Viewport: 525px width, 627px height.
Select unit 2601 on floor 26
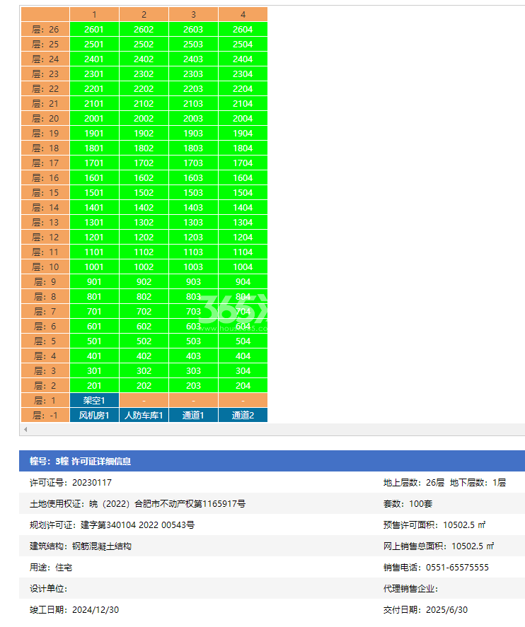click(x=94, y=30)
